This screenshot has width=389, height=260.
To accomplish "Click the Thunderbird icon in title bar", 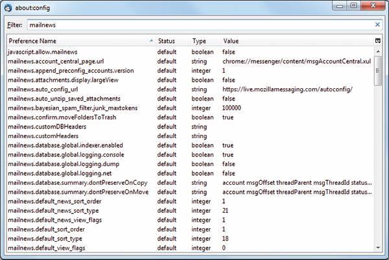I will 8,7.
